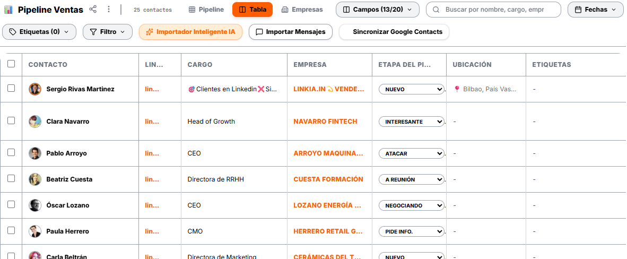Open the Campos (13/20) dropdown
627x259 pixels.
pyautogui.click(x=378, y=10)
